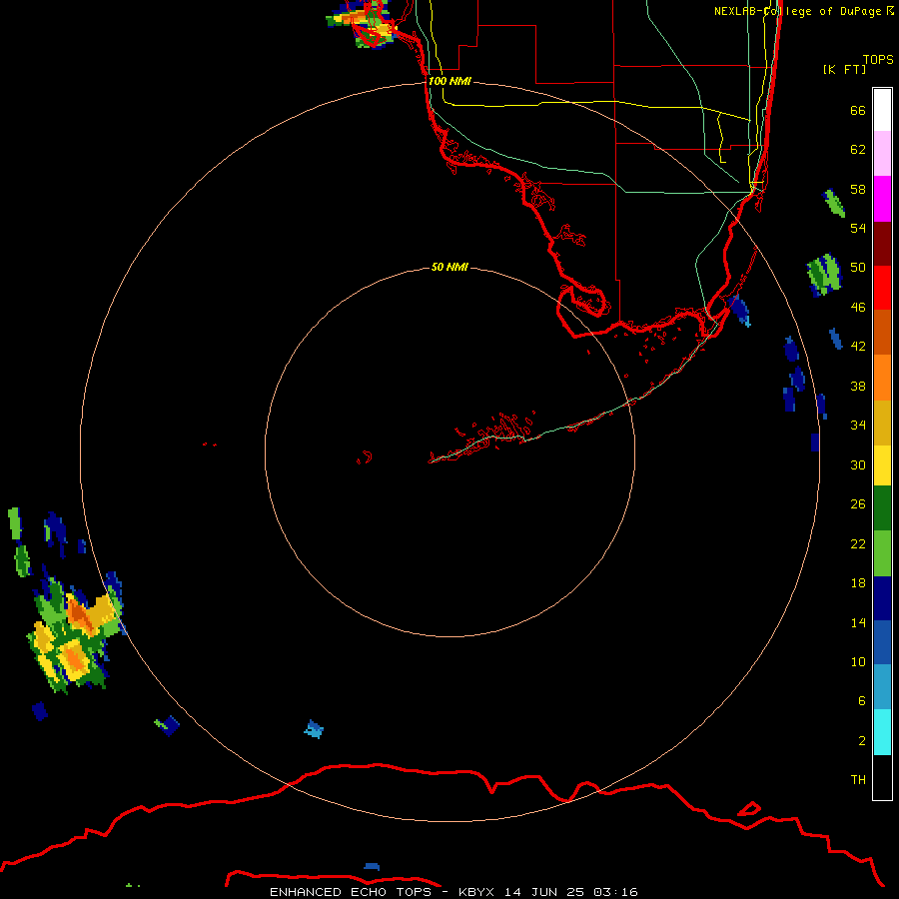Image resolution: width=899 pixels, height=899 pixels.
Task: Click the '38' legend value
Action: click(x=858, y=386)
